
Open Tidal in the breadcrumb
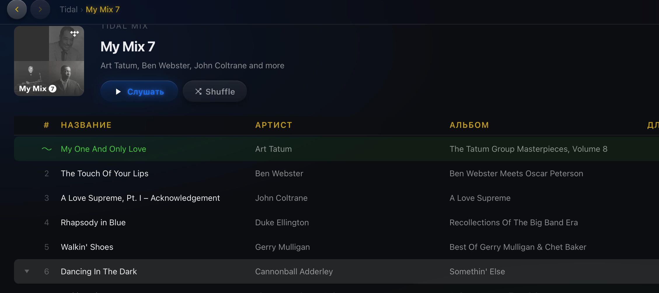(x=69, y=10)
